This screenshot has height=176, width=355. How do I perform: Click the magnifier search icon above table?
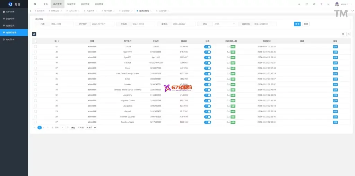tap(348, 34)
